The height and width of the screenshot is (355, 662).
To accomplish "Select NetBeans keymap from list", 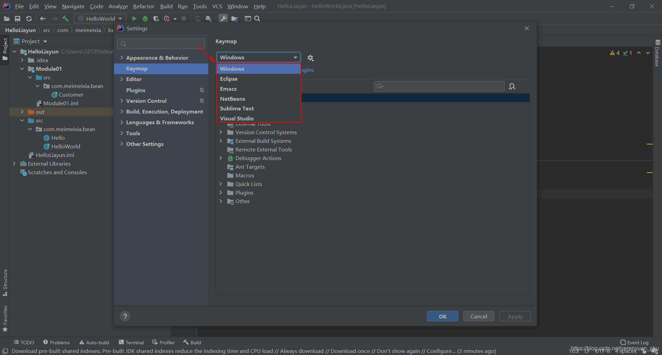I will pos(258,99).
